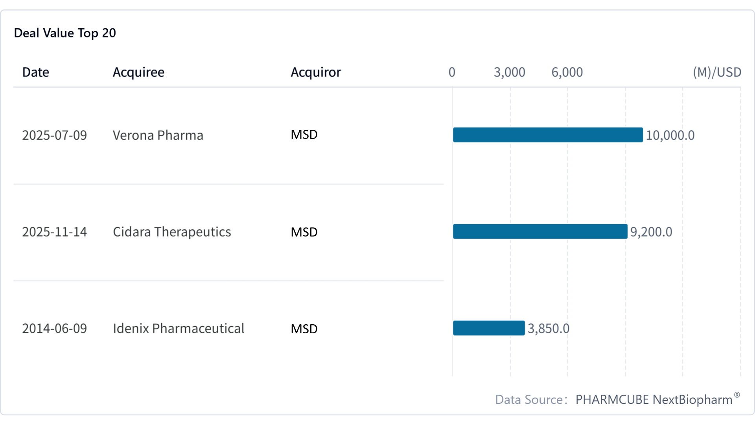
Task: Select the 3,850.0 Idenix Pharmaceutical bar
Action: coord(489,328)
